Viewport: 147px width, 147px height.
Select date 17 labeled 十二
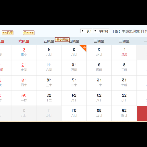tap(74, 83)
